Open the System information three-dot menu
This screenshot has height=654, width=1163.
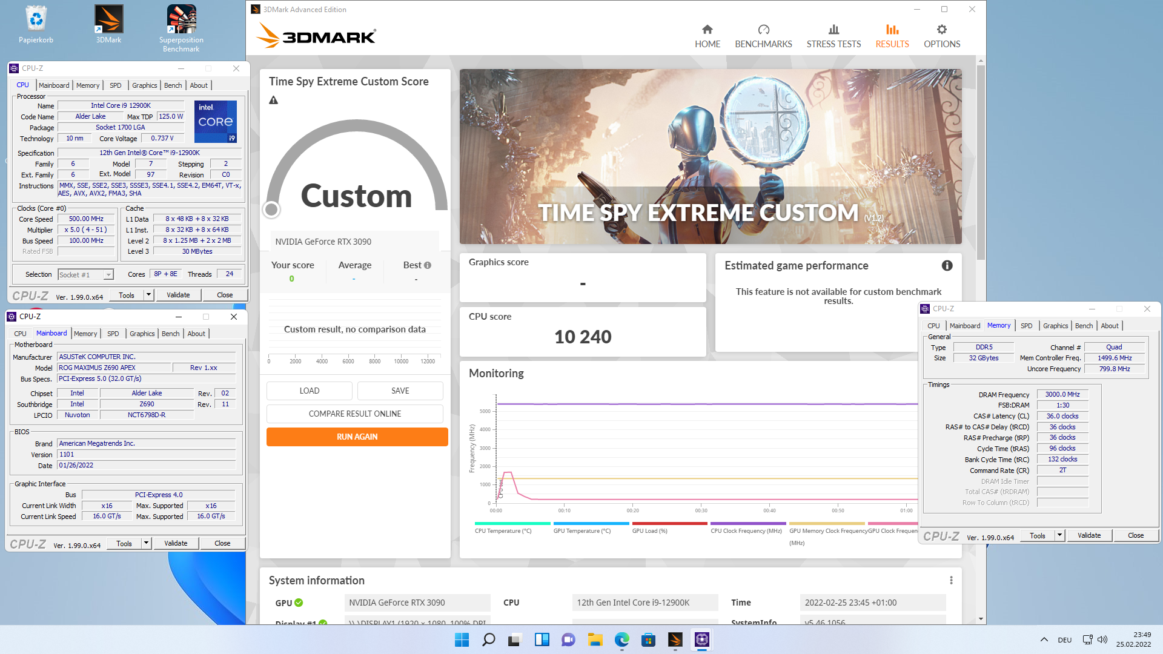pyautogui.click(x=951, y=580)
